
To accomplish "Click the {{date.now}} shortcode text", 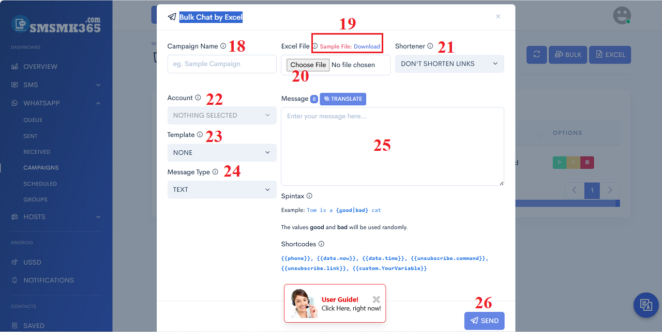I will click(337, 258).
